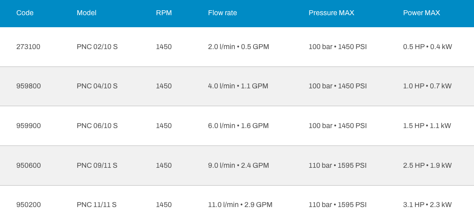This screenshot has width=474, height=224.
Task: Select model PNC 04/10 S
Action: coord(97,86)
